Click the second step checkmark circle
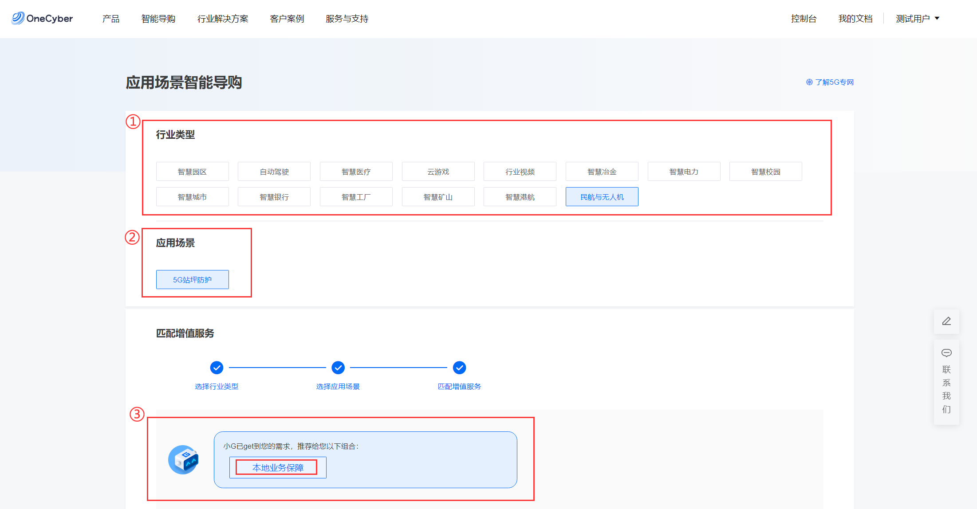Screen dimensions: 977x509 tap(338, 368)
